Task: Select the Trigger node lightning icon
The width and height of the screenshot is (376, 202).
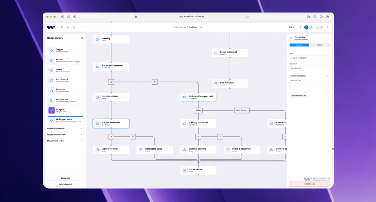Action: pyautogui.click(x=51, y=50)
